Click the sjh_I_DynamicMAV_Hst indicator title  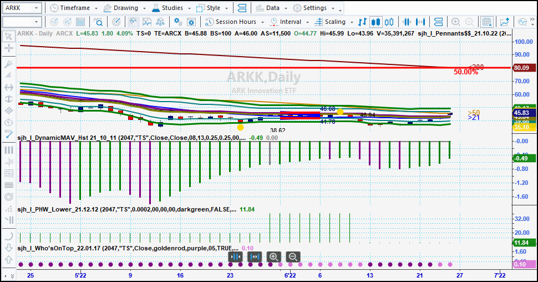tap(131, 138)
